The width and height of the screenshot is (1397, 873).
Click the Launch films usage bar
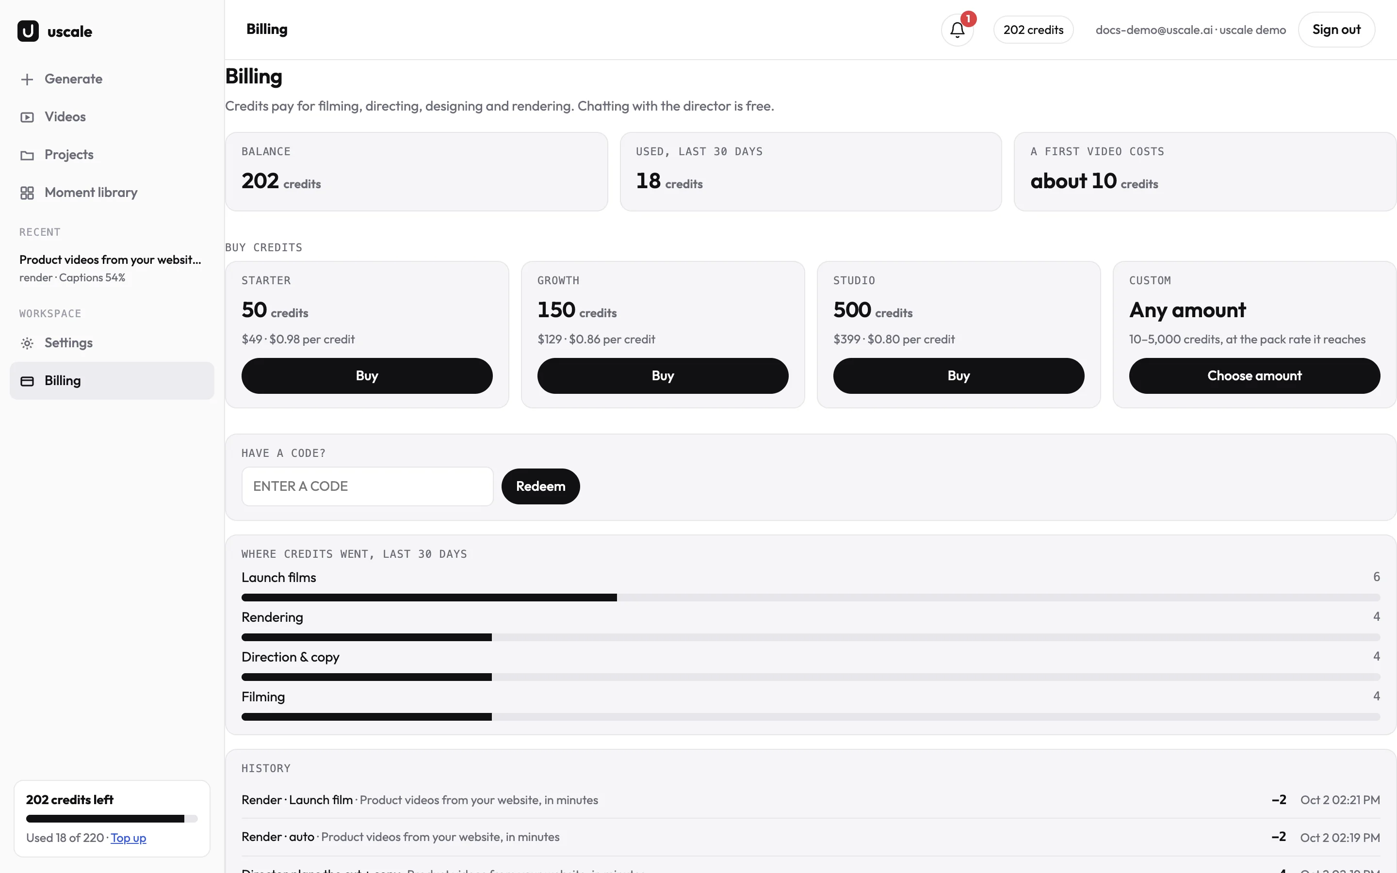coord(811,598)
